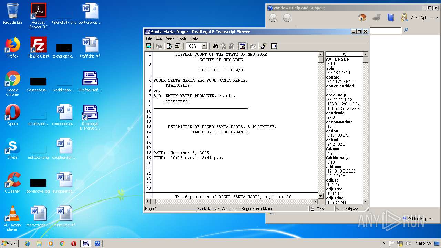Click the Print icon in Help and Support
Screen dimensions: 441x248
click(377, 18)
